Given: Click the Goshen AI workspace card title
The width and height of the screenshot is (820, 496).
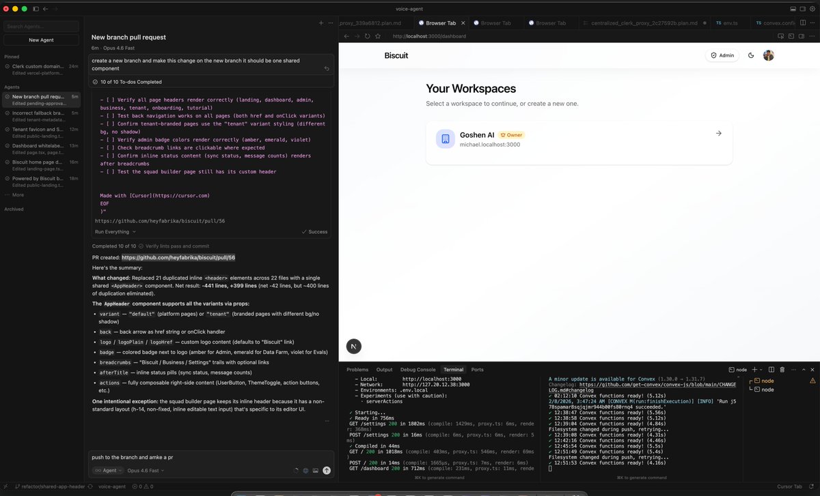Looking at the screenshot, I should coord(477,134).
